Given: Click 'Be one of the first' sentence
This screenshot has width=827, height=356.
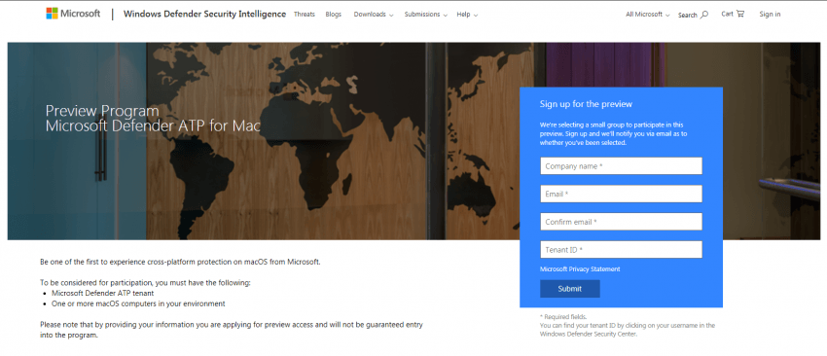Looking at the screenshot, I should pyautogui.click(x=180, y=262).
